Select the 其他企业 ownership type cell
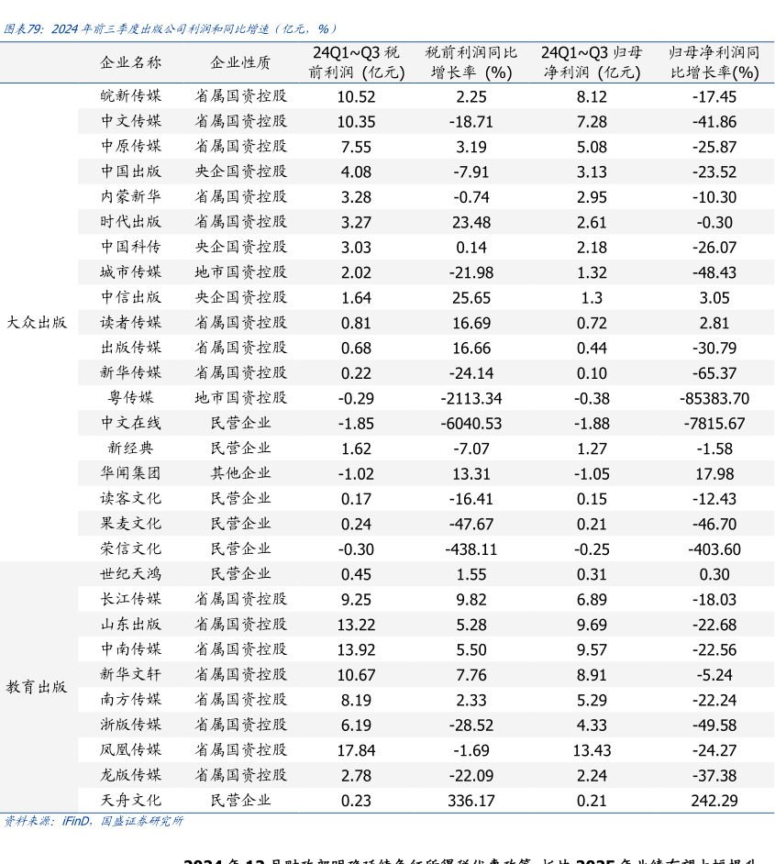 [x=240, y=473]
